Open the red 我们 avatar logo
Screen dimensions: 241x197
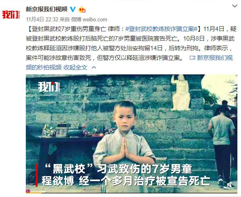11,15
